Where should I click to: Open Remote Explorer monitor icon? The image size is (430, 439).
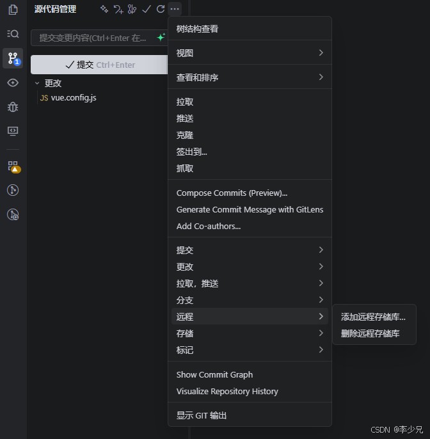tap(13, 131)
